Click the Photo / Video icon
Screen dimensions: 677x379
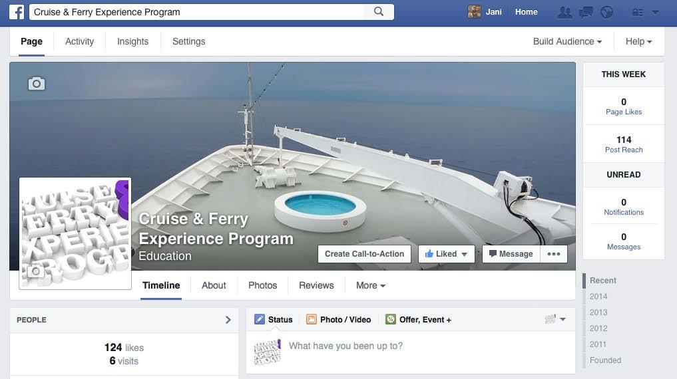(x=312, y=319)
